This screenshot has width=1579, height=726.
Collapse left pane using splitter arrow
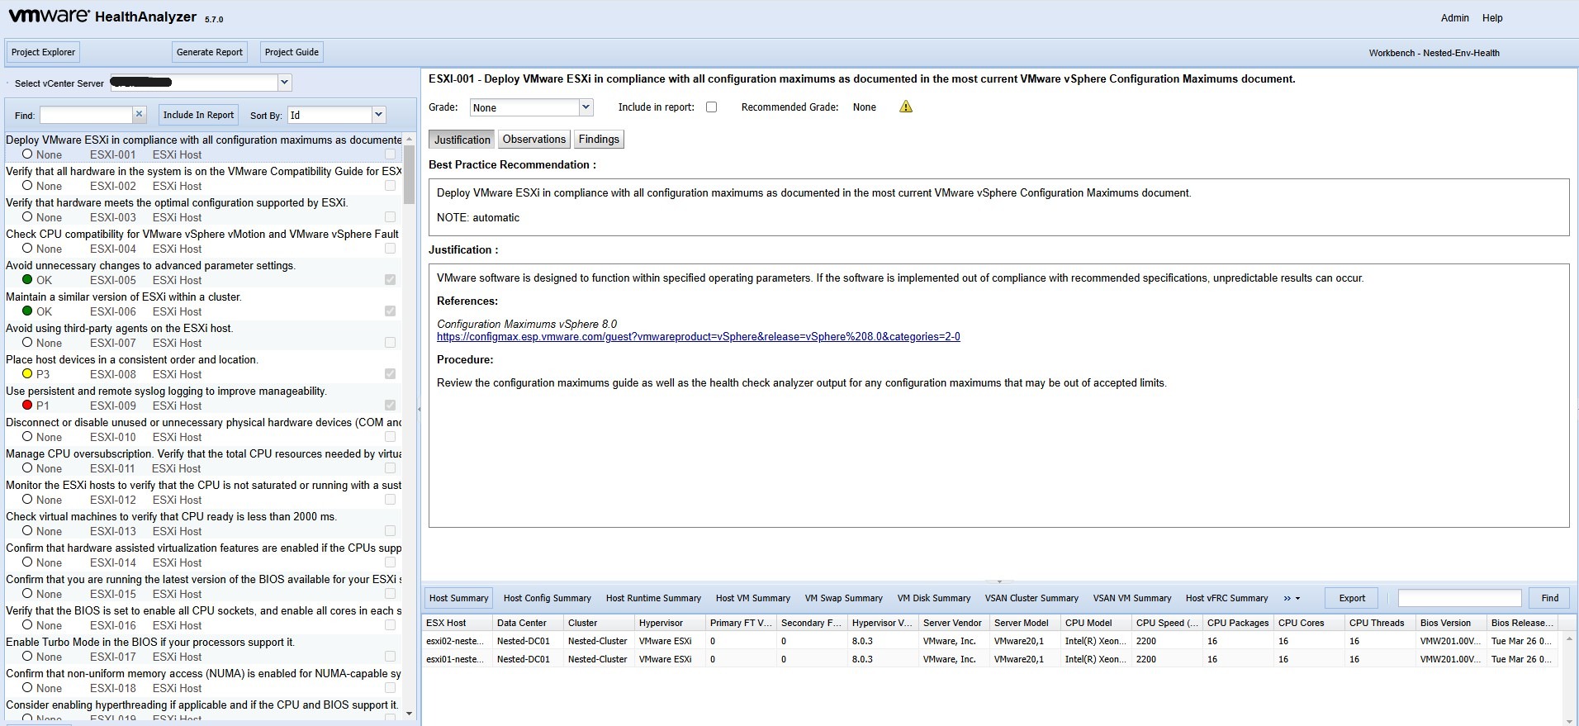tap(419, 409)
